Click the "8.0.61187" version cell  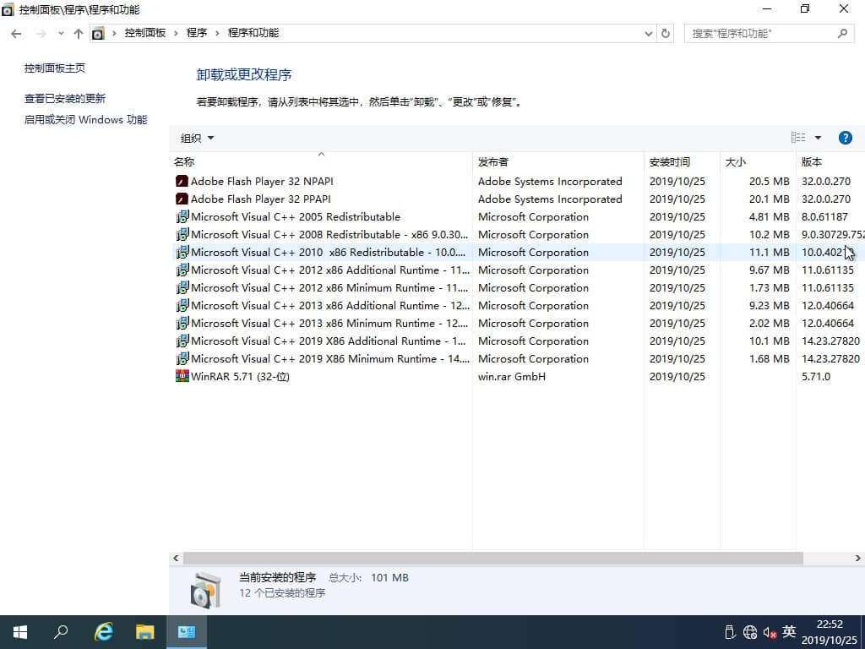(x=824, y=216)
